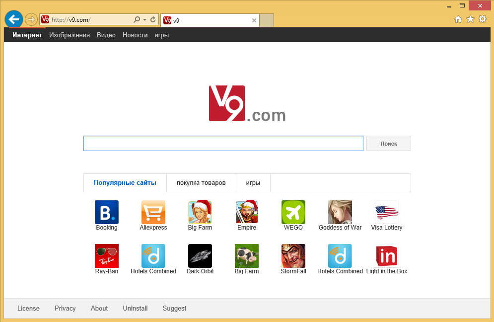Open the Favorites star icon

(x=470, y=19)
